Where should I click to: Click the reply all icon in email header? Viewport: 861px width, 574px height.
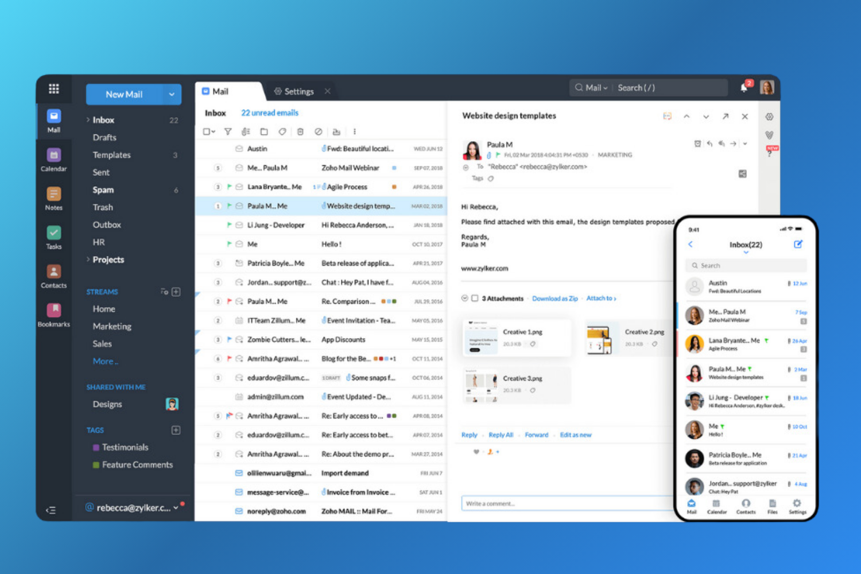tap(722, 143)
